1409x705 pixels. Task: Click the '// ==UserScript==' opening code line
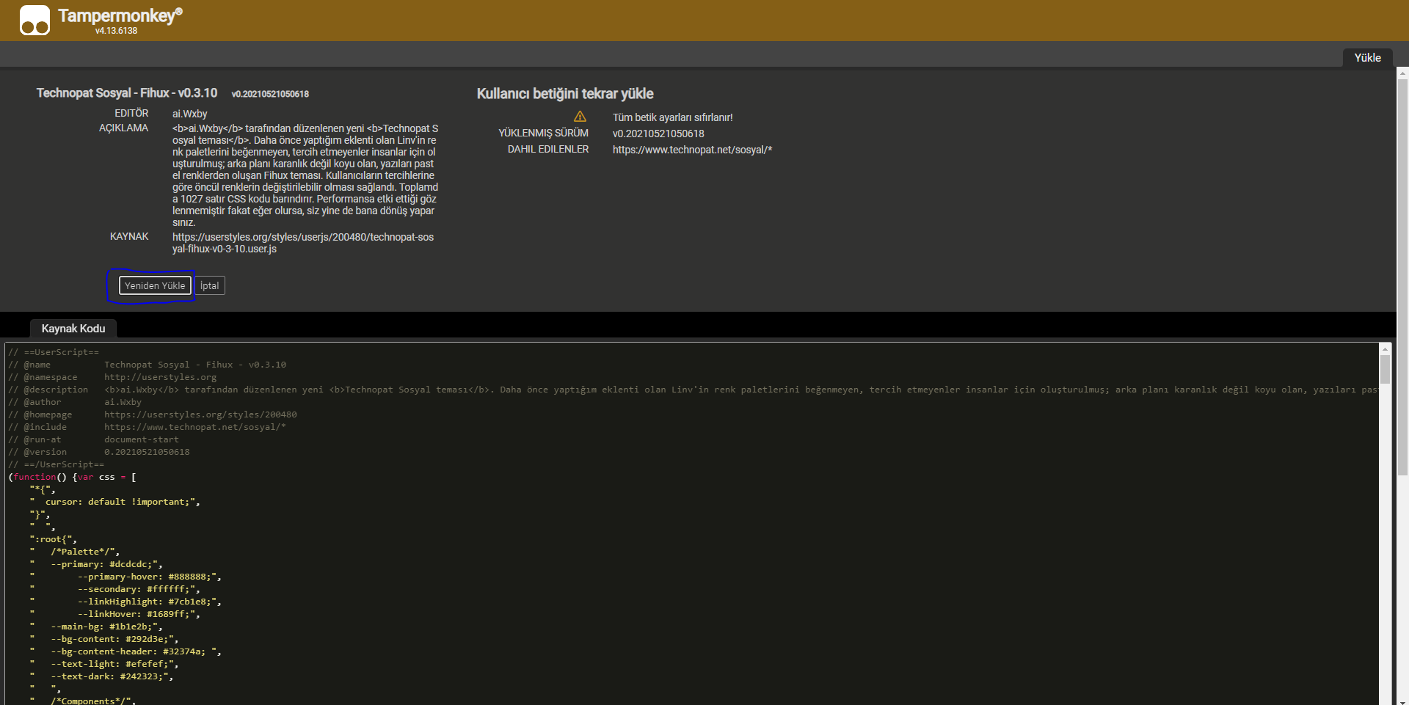point(54,352)
